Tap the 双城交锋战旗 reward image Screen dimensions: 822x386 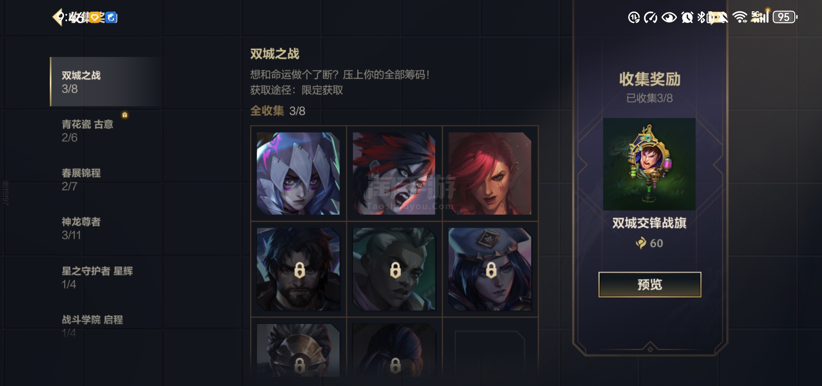click(649, 164)
